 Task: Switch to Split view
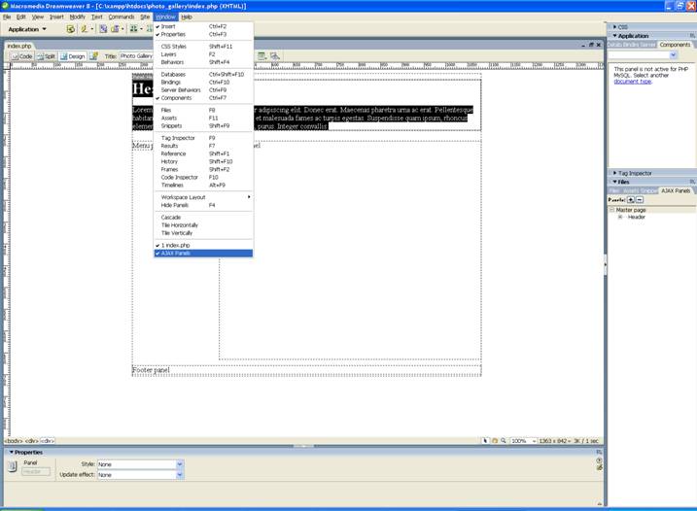click(47, 56)
